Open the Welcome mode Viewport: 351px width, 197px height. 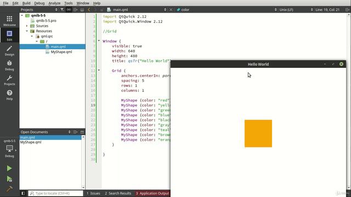click(9, 21)
